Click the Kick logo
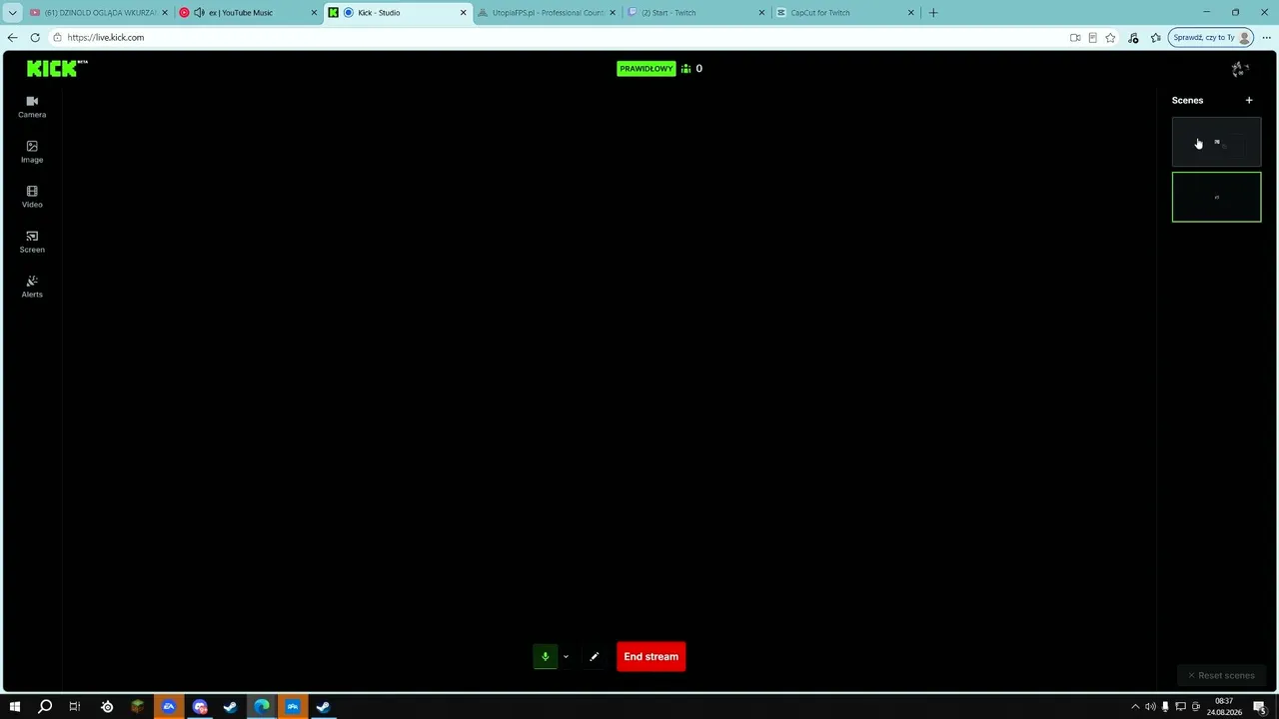 [57, 68]
